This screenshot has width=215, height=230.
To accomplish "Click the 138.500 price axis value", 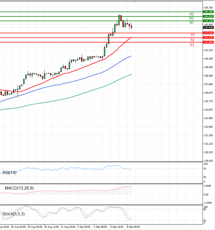I will 209,76.
